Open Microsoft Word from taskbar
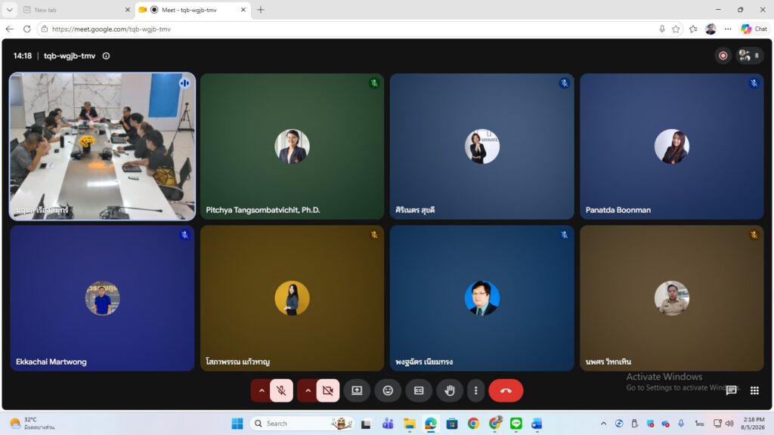Screen dimensions: 774x435 point(537,424)
